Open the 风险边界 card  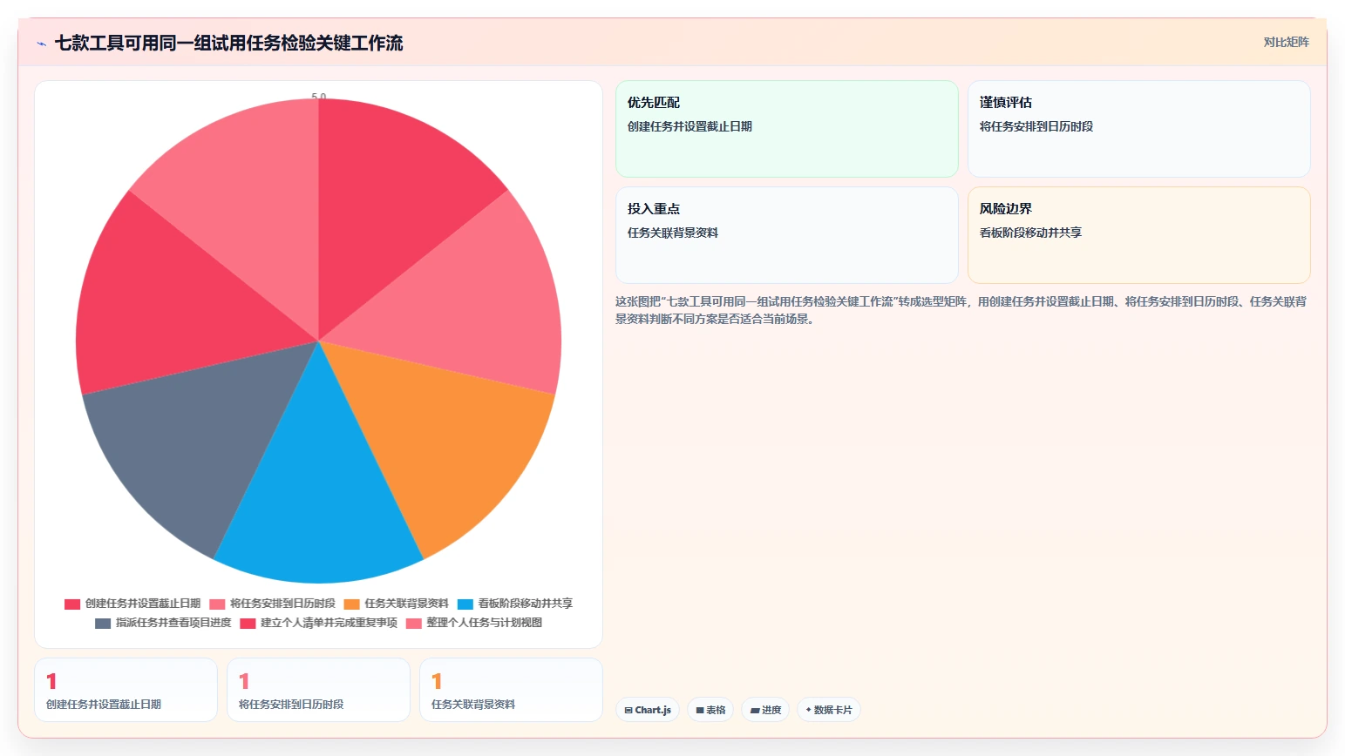(x=1139, y=235)
